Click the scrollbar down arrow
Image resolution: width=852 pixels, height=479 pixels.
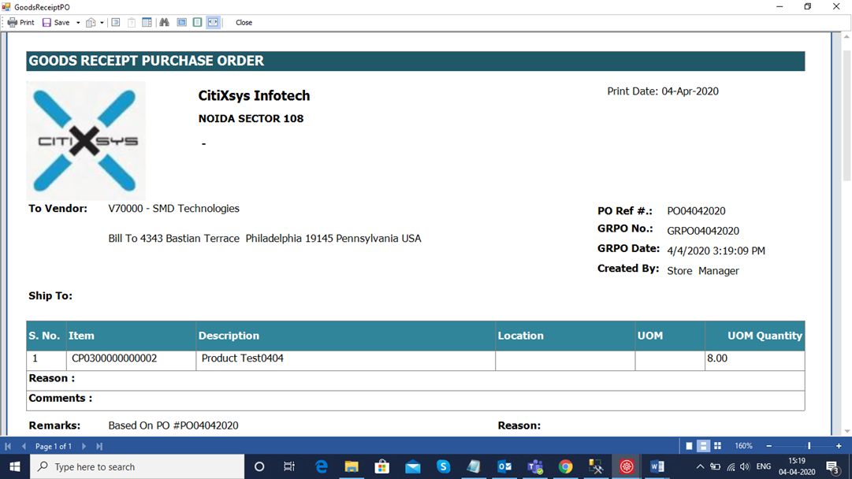(x=846, y=431)
